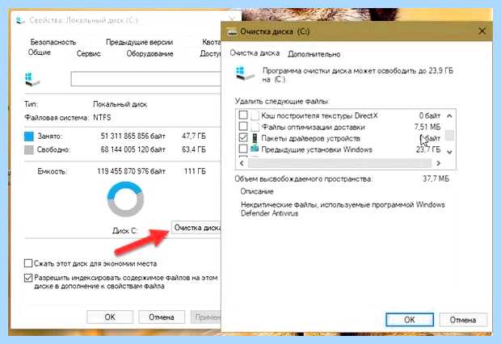Click the horizontal scroll left arrow
The width and height of the screenshot is (501, 344).
pos(242,163)
